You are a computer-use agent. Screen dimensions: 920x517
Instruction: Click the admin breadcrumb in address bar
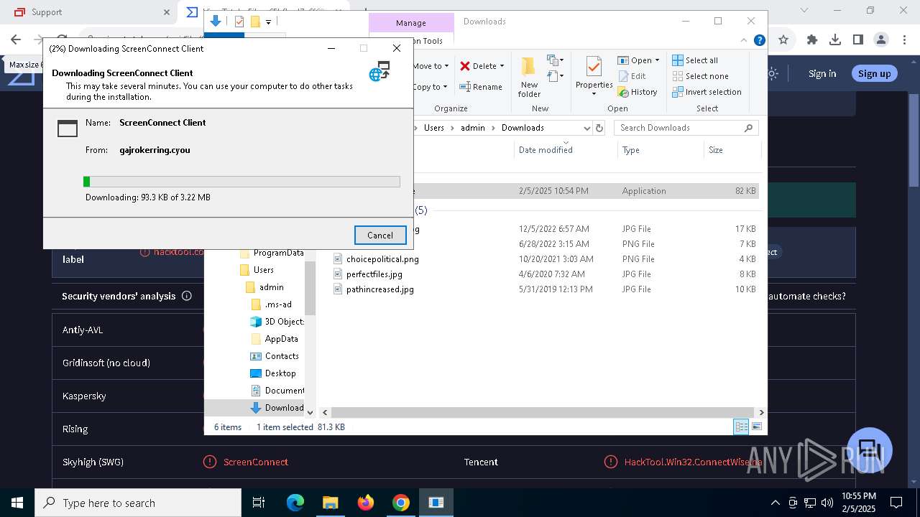473,128
